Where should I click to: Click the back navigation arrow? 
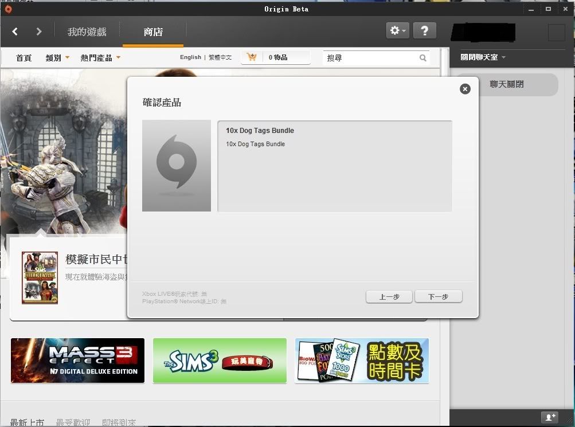pos(15,32)
